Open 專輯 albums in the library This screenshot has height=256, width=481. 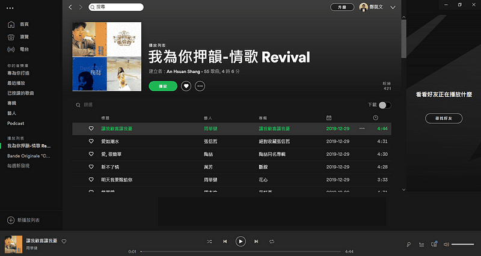coord(11,103)
